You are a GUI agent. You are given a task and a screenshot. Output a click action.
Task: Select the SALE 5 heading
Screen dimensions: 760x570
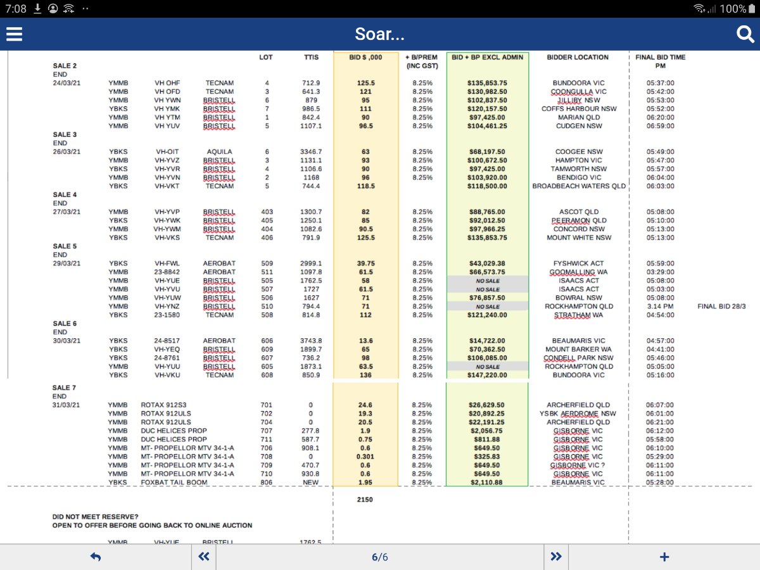pos(65,246)
